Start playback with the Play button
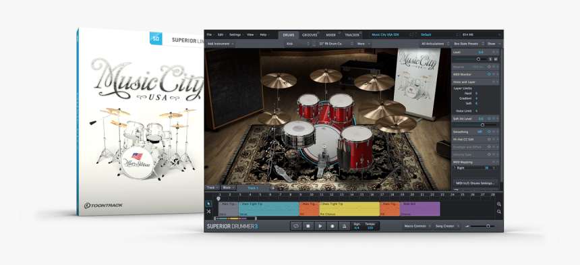 point(320,226)
